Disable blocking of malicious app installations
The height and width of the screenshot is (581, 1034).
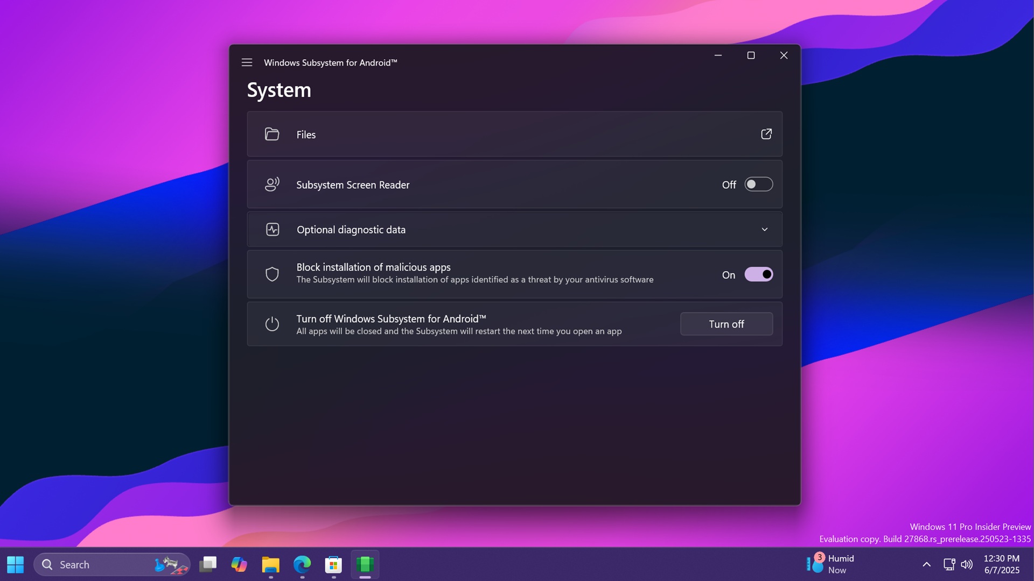click(x=758, y=274)
